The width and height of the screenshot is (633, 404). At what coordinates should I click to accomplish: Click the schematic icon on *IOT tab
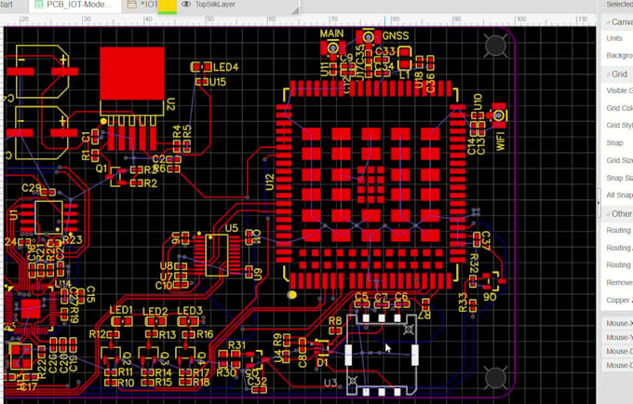130,5
